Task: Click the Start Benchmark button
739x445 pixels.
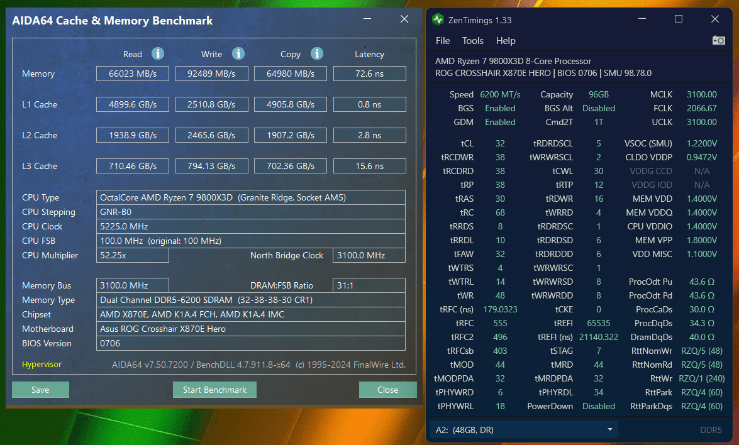Action: [214, 390]
